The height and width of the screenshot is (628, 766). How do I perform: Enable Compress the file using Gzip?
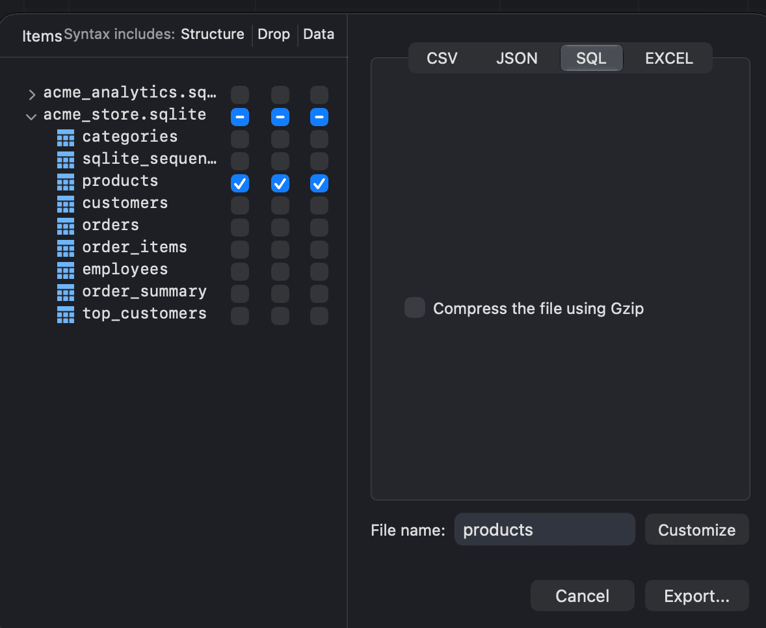point(415,307)
